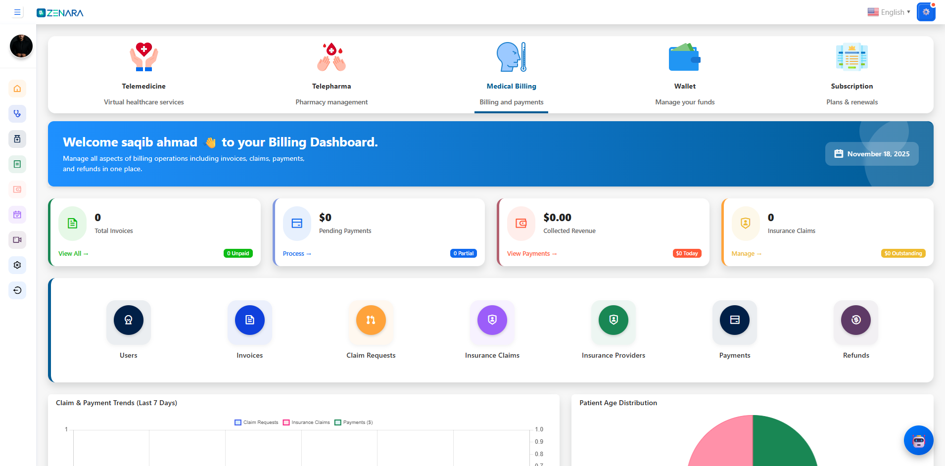Screen dimensions: 945x466
Task: Click the user profile avatar
Action: 21,46
